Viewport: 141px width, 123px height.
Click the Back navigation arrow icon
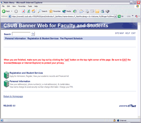click(4, 11)
